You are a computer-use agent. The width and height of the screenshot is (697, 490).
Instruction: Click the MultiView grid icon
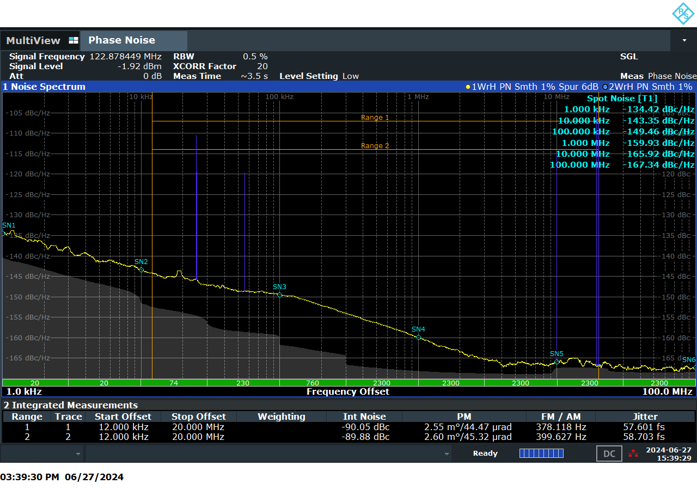[x=74, y=41]
